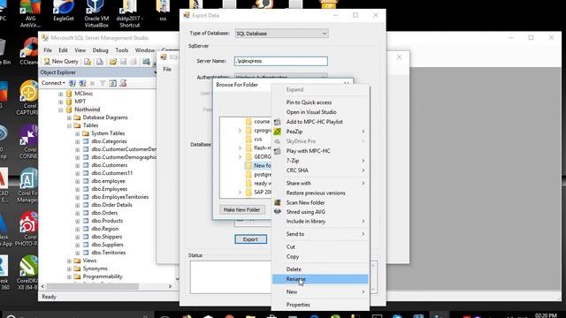Open the Send to submenu
Screen dimensions: 566x318
(320, 234)
